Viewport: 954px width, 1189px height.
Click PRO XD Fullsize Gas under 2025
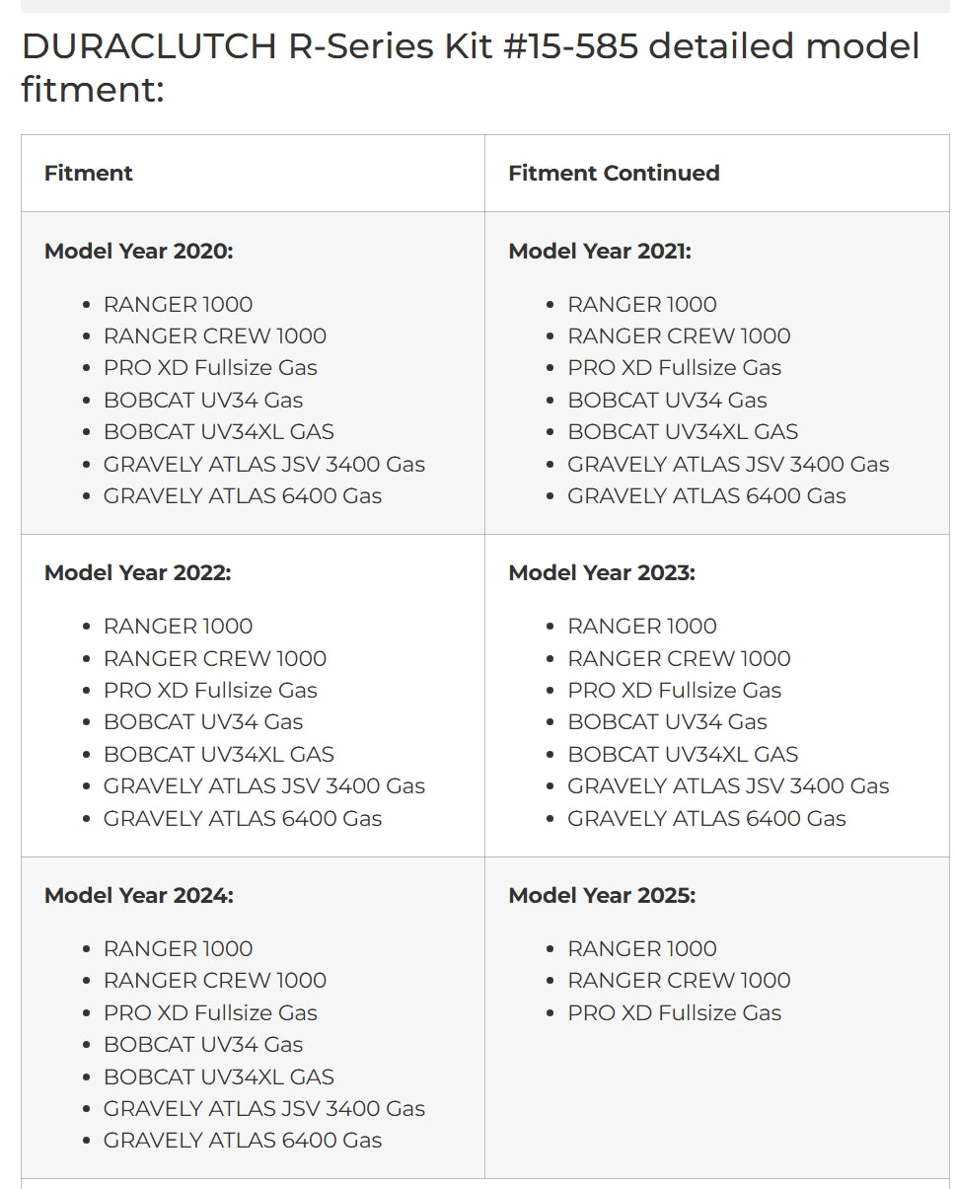674,1012
